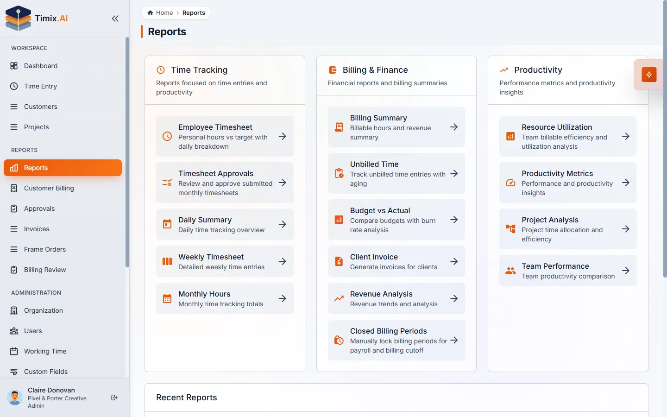667x417 pixels.
Task: Click the Client Invoice document icon
Action: 339,261
